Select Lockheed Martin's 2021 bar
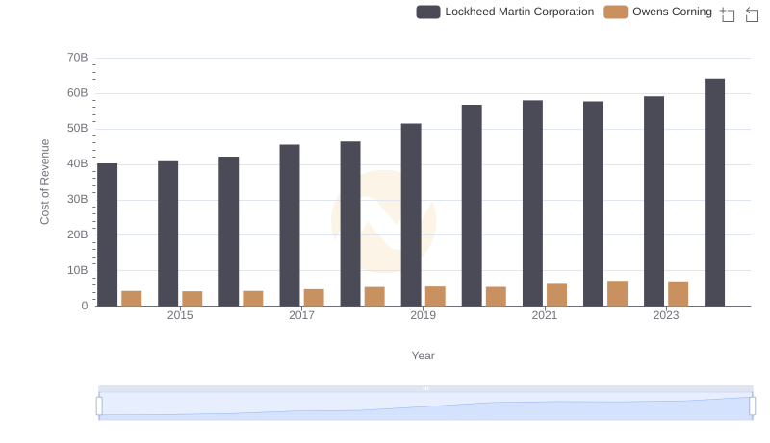This screenshot has height=443, width=770. [532, 203]
